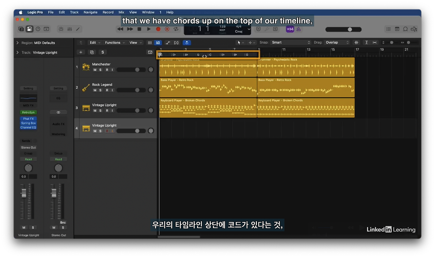Open the Note Pads icon
This screenshot has height=257, width=435.
click(x=397, y=29)
